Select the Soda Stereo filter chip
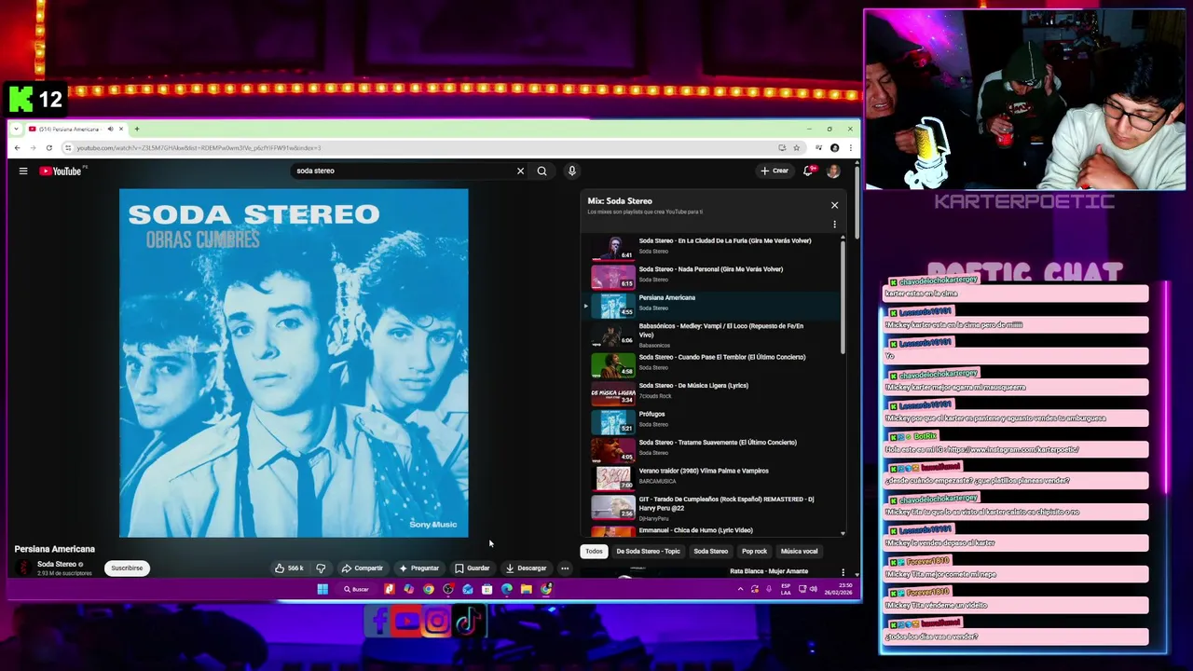The width and height of the screenshot is (1193, 671). [x=710, y=551]
